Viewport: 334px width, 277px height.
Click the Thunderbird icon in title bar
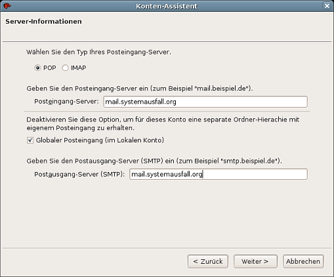[7, 6]
